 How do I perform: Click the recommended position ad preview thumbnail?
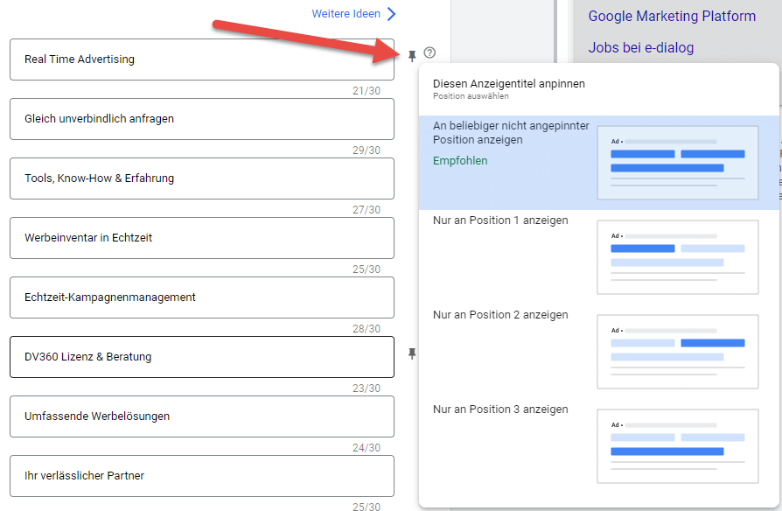pos(678,162)
